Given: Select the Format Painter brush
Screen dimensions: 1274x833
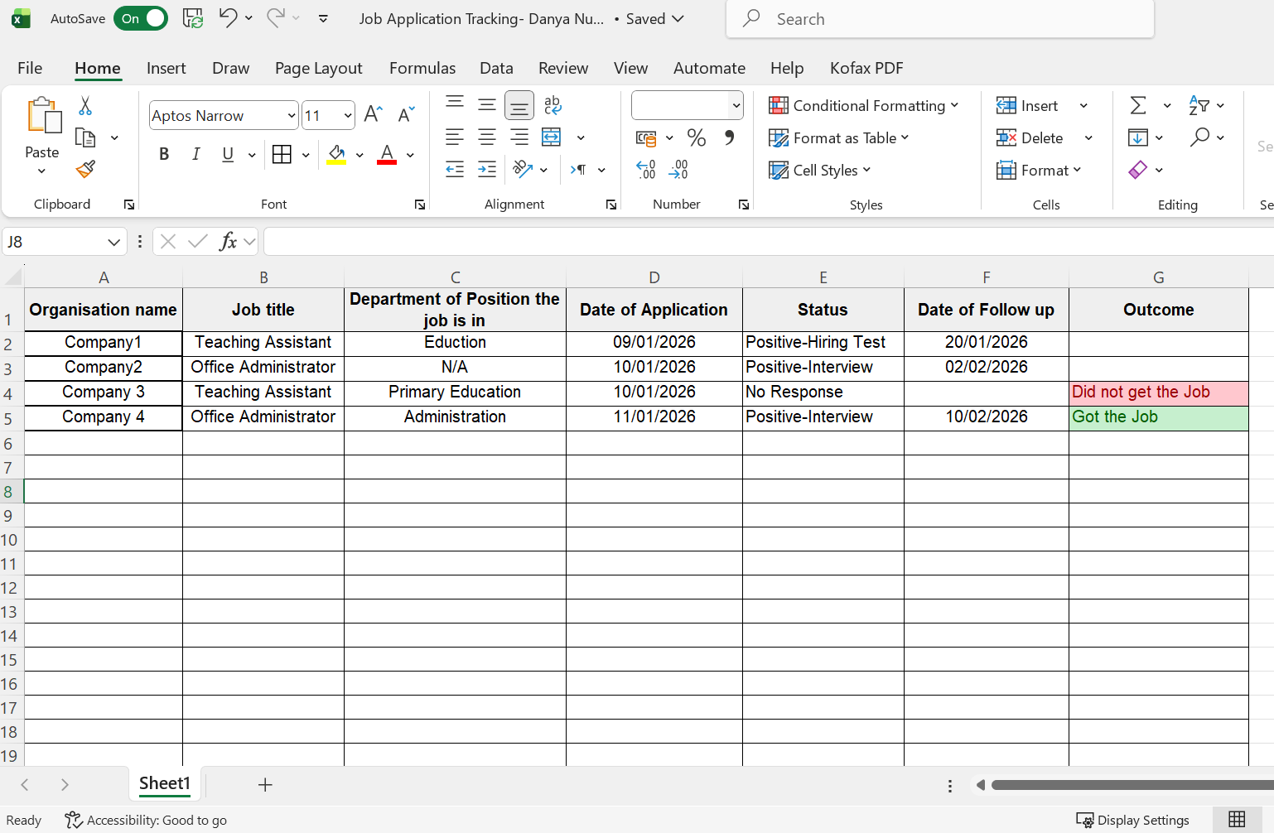Looking at the screenshot, I should pyautogui.click(x=85, y=169).
